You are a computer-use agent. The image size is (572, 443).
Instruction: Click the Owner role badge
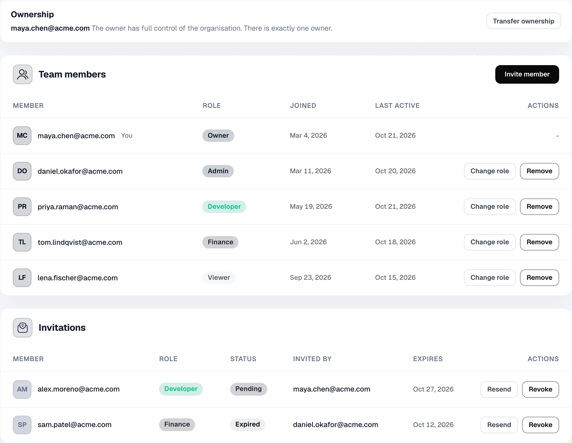pos(218,136)
